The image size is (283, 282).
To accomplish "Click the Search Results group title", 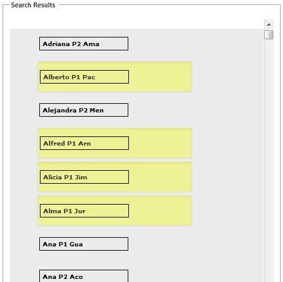I will click(x=33, y=5).
